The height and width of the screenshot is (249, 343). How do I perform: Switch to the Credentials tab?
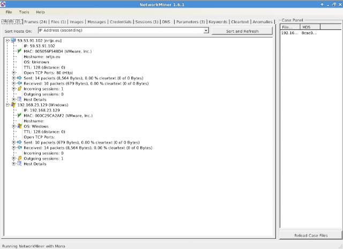click(x=121, y=21)
